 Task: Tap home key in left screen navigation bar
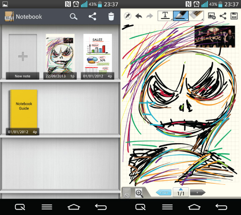tap(74, 207)
